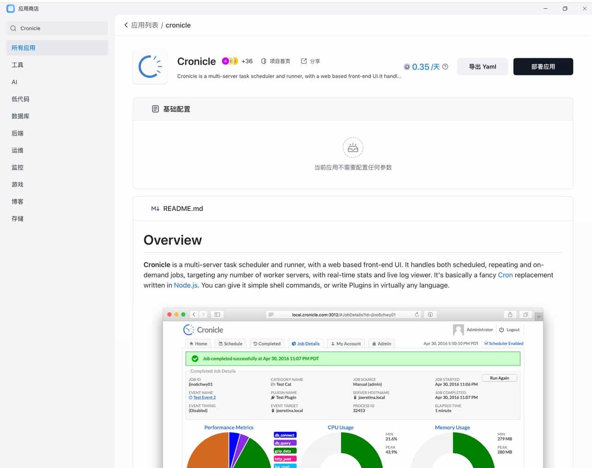Click the README.md file label
This screenshot has height=468, width=592.
[183, 209]
